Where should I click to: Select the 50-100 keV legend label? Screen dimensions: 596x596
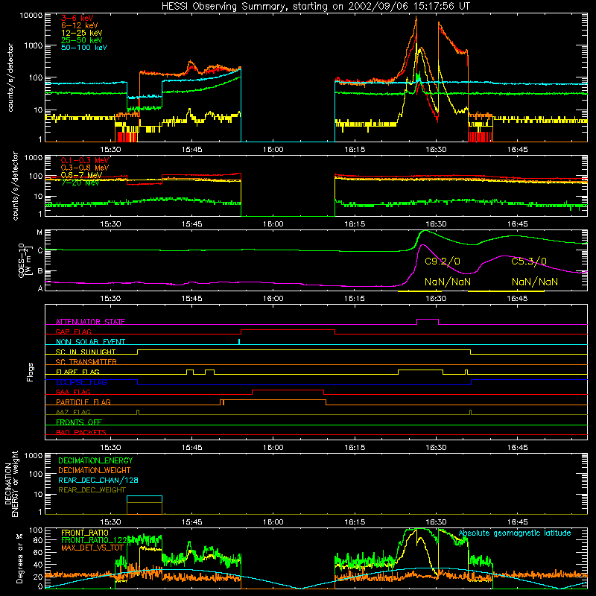pyautogui.click(x=84, y=48)
